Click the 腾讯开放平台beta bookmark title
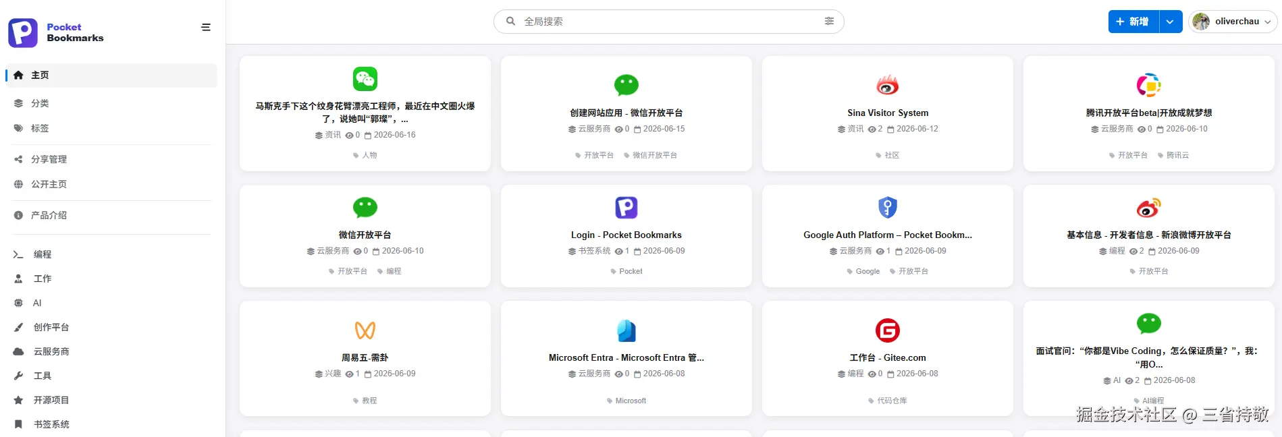This screenshot has height=437, width=1282. coord(1149,113)
